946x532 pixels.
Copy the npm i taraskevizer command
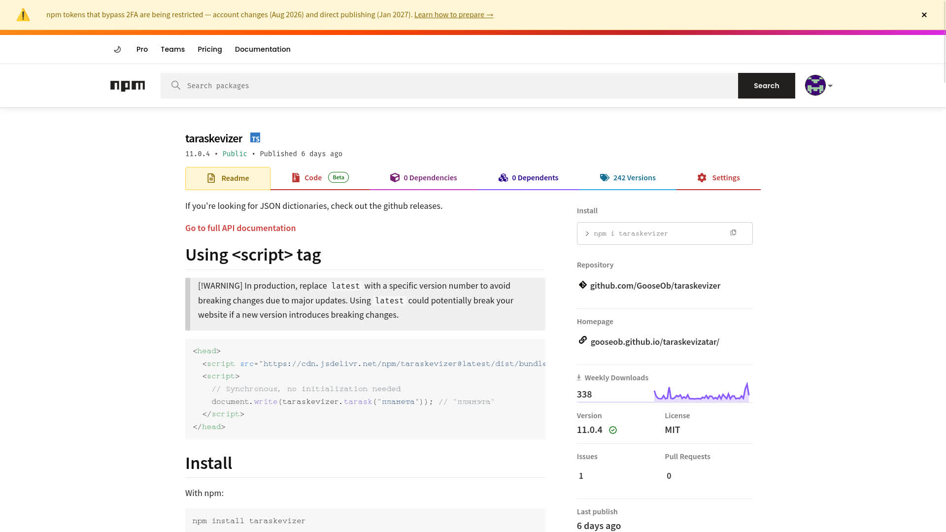click(733, 233)
